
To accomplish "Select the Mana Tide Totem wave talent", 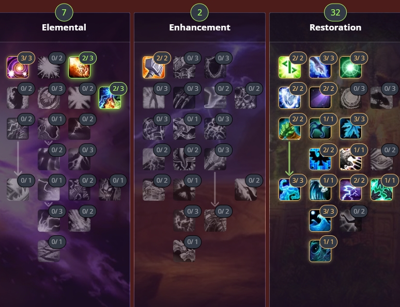I will [320, 190].
